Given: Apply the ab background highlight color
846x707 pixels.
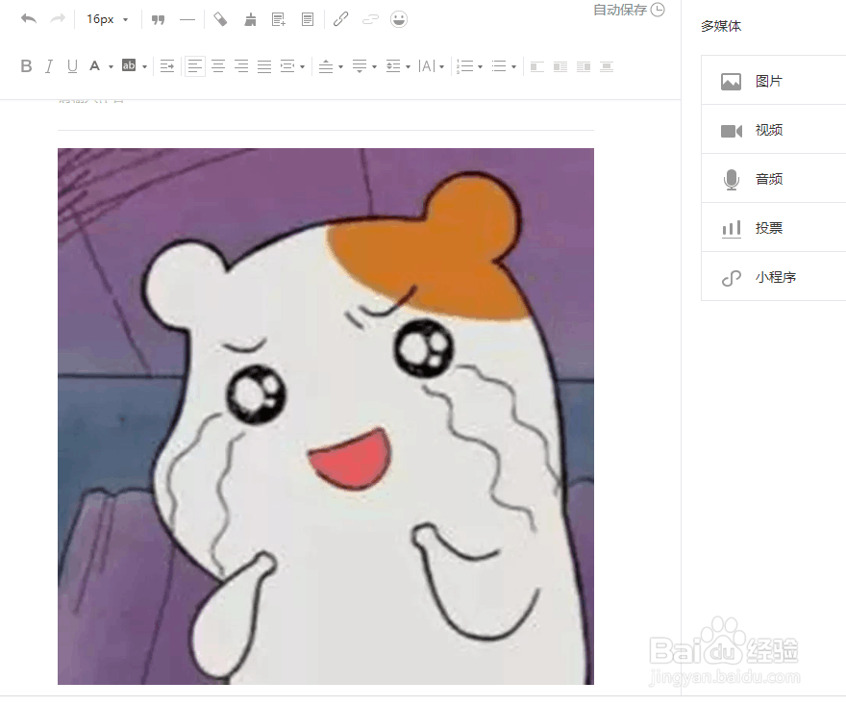Looking at the screenshot, I should (129, 65).
